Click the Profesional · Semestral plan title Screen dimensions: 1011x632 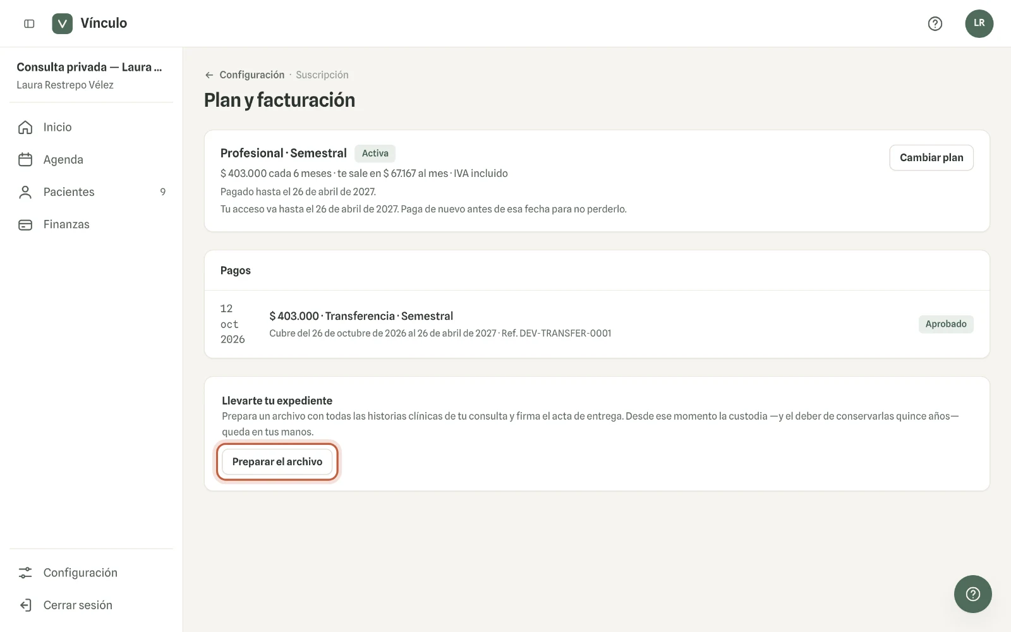click(284, 153)
